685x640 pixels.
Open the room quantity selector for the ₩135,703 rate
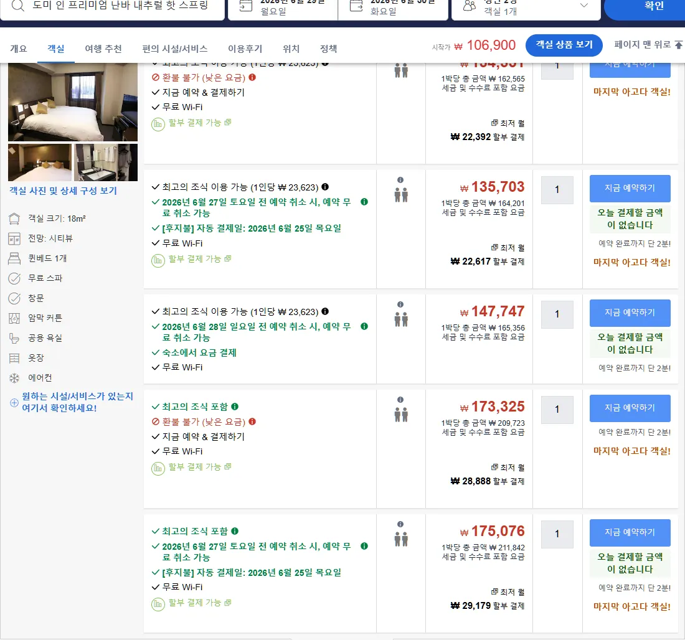pos(557,190)
